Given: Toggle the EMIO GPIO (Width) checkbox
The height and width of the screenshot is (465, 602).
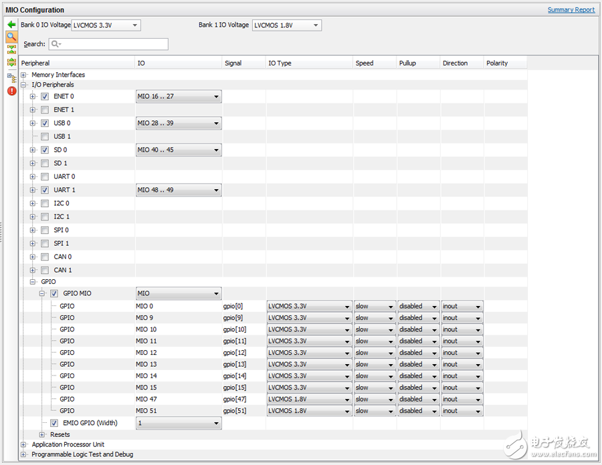Looking at the screenshot, I should pyautogui.click(x=54, y=423).
